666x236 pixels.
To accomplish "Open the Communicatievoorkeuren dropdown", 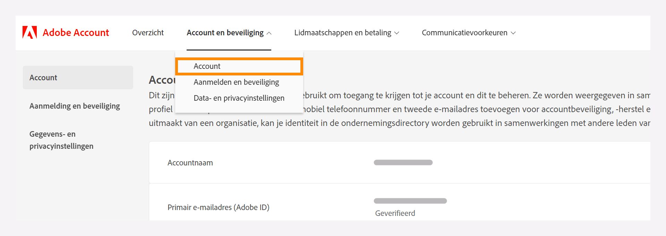I will point(469,33).
